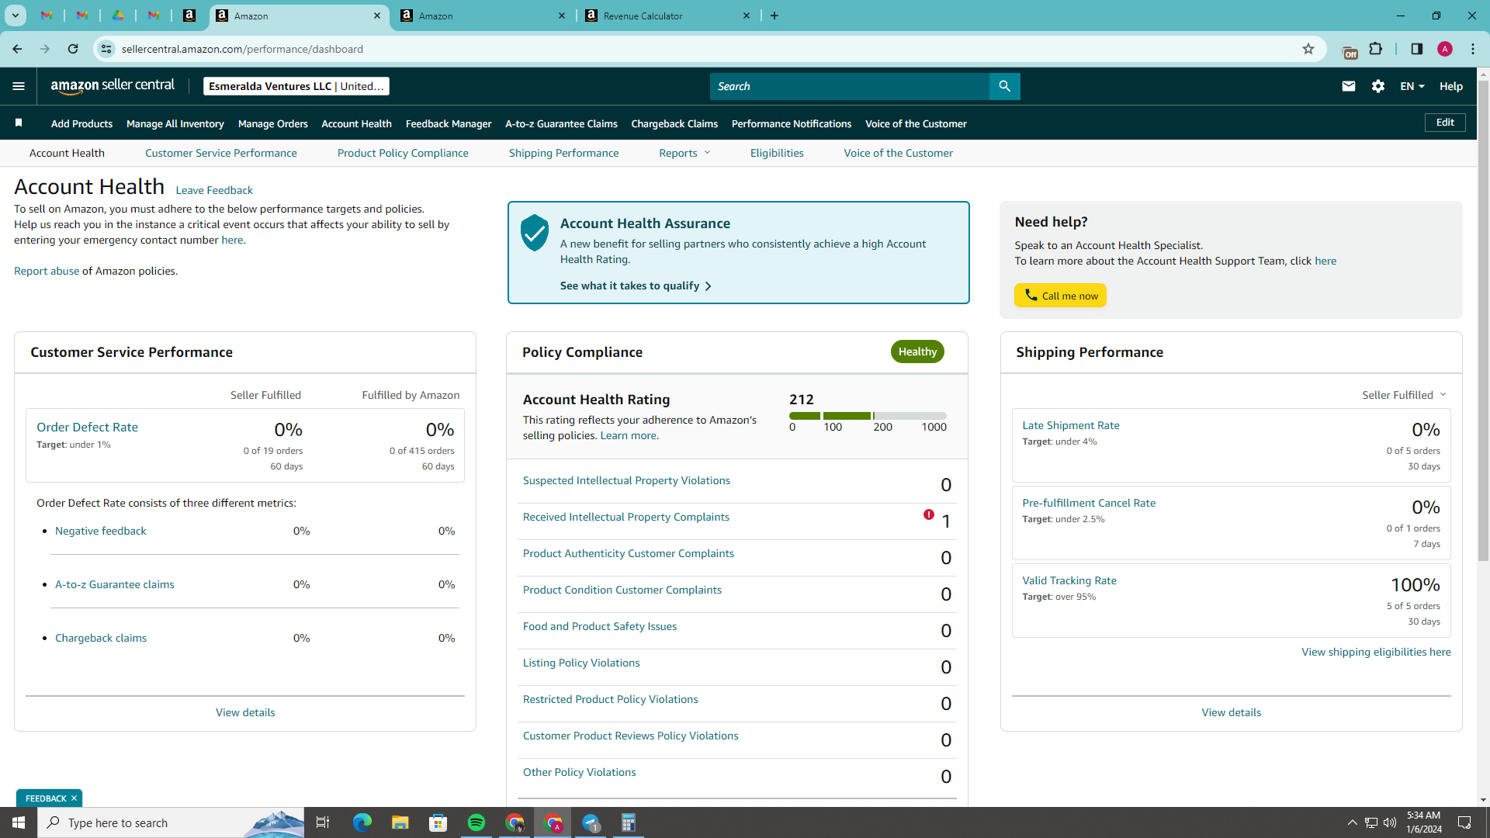Screen dimensions: 1490x838
Task: Open Microsoft Store from the taskbar
Action: click(x=438, y=822)
